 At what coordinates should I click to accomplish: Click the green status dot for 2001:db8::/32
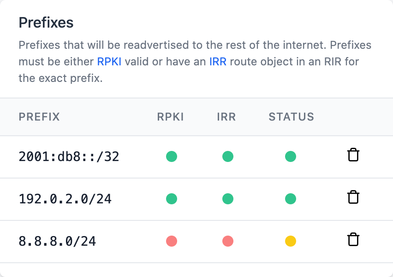pyautogui.click(x=291, y=156)
